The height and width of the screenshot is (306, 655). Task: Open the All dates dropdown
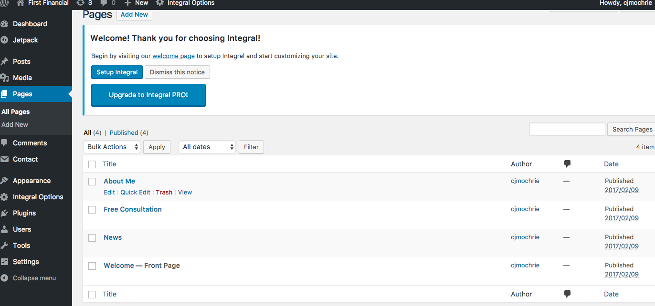point(207,147)
